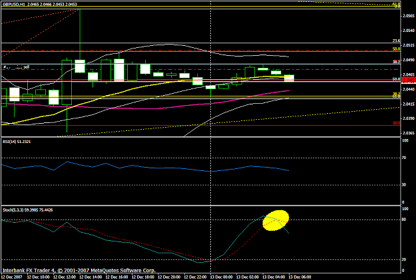Screen dimensions: 416x280
Task: Click the 12 Dec 2007 date label
Action: [x=12, y=277]
